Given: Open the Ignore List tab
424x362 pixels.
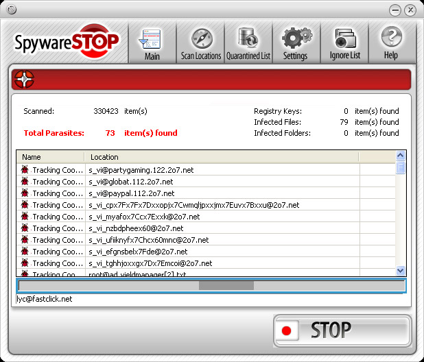Looking at the screenshot, I should [x=344, y=44].
